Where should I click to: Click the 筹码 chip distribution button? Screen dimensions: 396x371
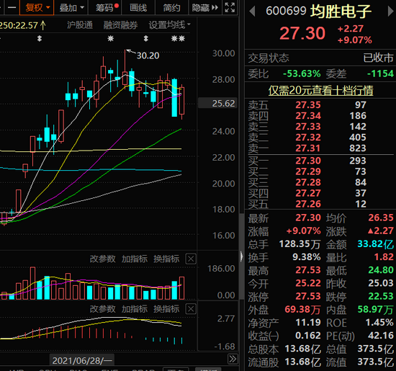pyautogui.click(x=104, y=8)
